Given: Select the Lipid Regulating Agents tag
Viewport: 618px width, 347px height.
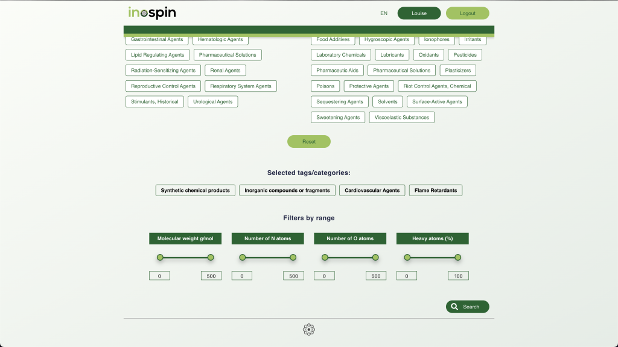Looking at the screenshot, I should (x=158, y=55).
